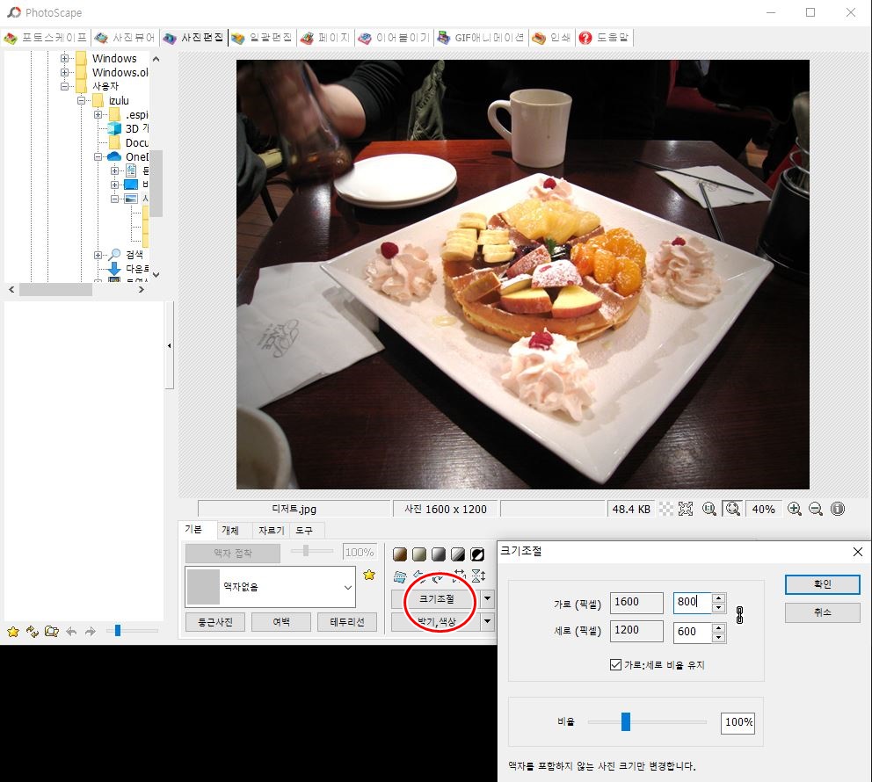Open the photo info icon
The image size is (872, 782).
[838, 509]
